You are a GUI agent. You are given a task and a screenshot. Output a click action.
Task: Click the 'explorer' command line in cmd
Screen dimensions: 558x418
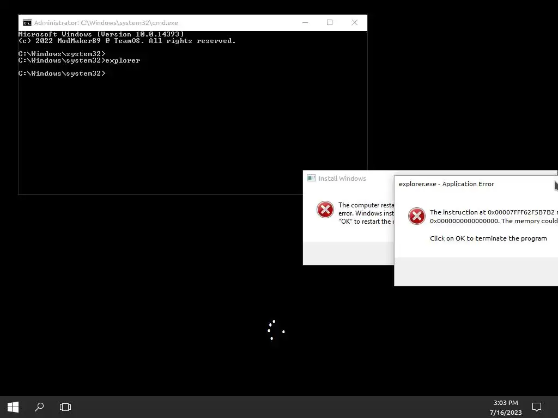[x=80, y=60]
